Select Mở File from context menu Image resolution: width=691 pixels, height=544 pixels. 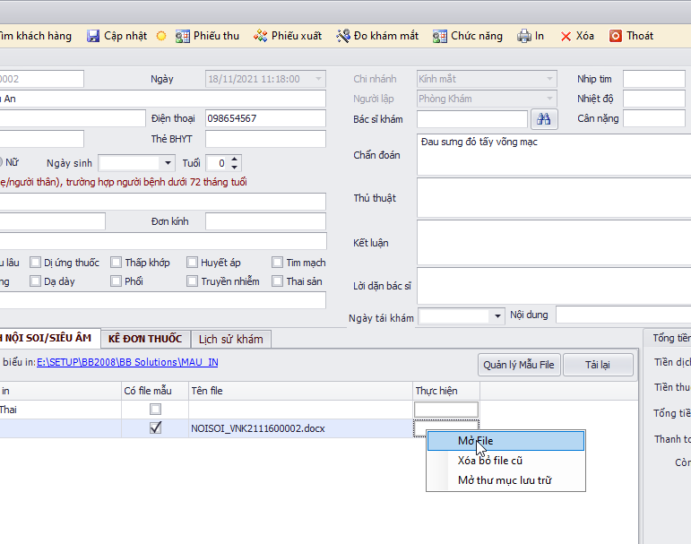505,441
